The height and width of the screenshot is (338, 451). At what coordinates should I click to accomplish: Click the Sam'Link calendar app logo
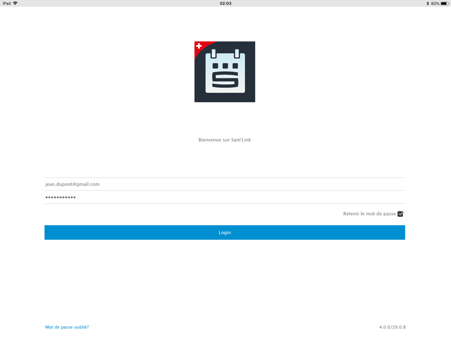(x=225, y=72)
